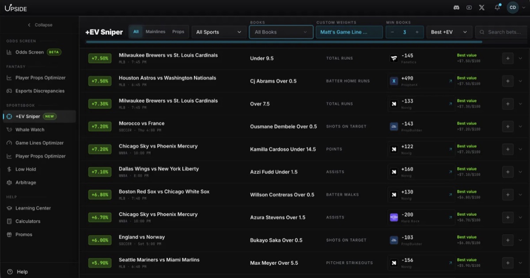This screenshot has width=530, height=278.
Task: Add Max Meyer strikeouts bet
Action: [508, 263]
